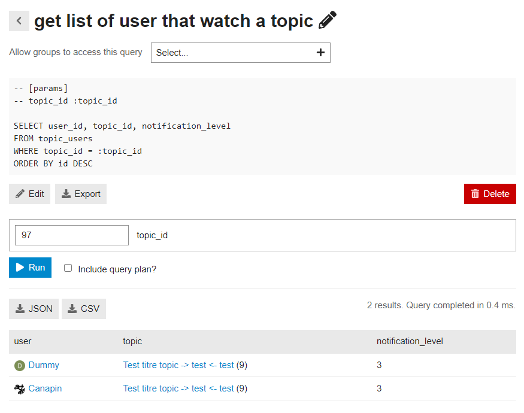Click the user column header
Screen dimensions: 524x413
[23, 341]
